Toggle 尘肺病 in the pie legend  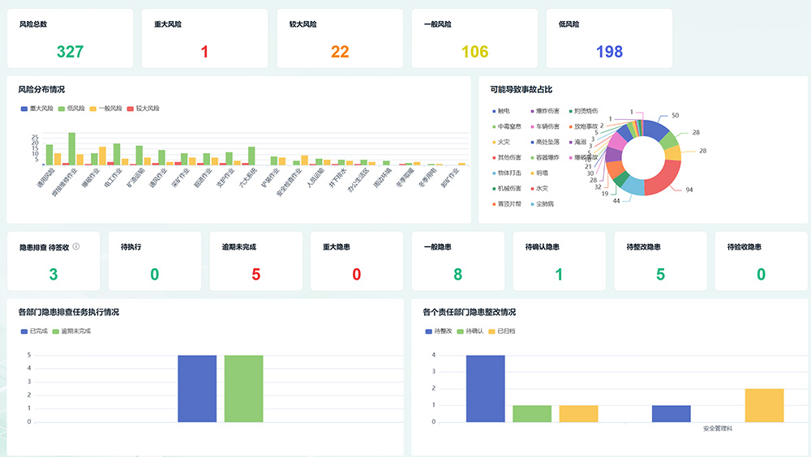543,204
